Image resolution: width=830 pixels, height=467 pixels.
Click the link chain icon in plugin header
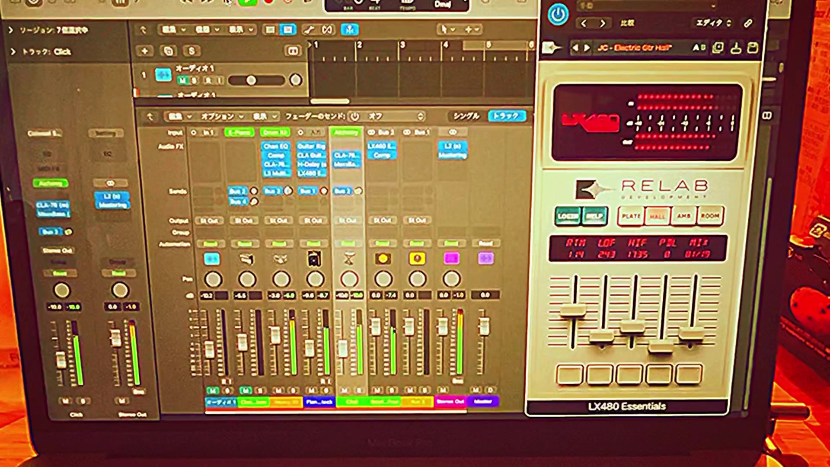point(748,23)
